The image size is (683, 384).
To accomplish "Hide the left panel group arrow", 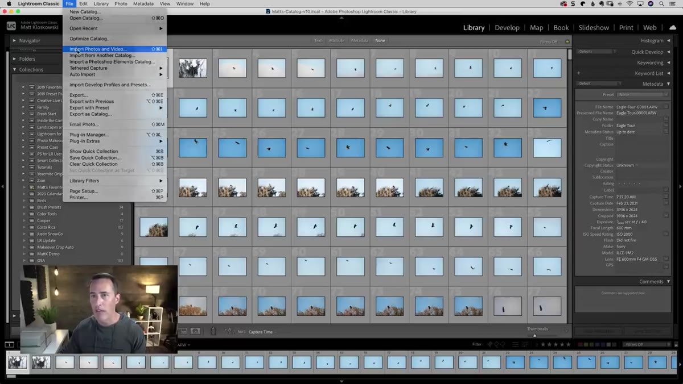I will 3,186.
